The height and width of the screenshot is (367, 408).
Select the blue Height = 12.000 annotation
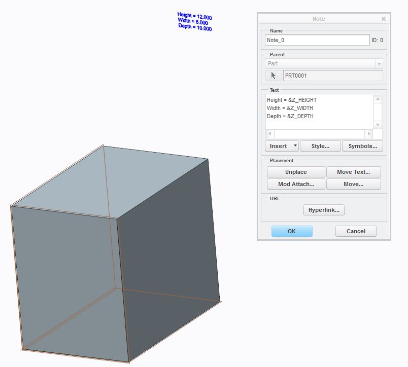pyautogui.click(x=194, y=16)
